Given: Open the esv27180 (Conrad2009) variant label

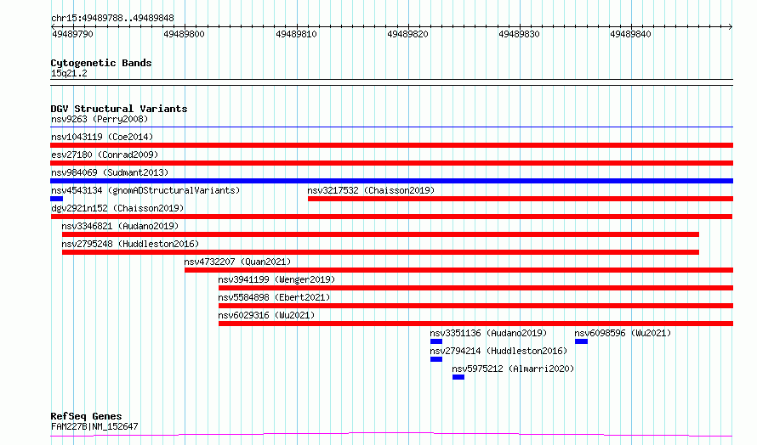Looking at the screenshot, I should [105, 155].
